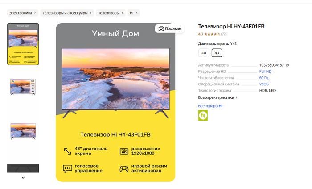Click the star rating 4.7 row

[x=209, y=34]
